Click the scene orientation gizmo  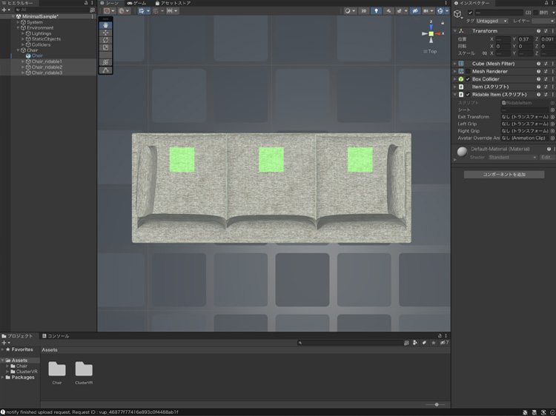click(431, 33)
